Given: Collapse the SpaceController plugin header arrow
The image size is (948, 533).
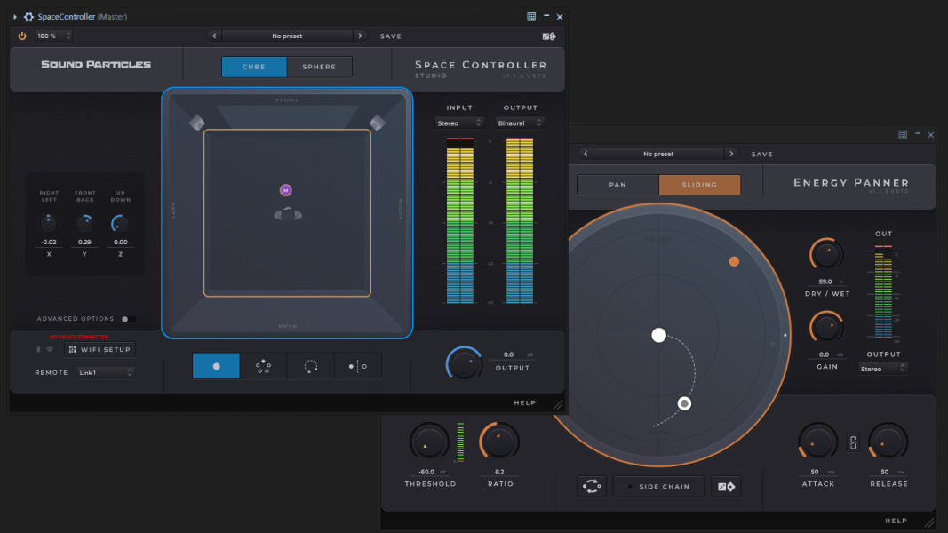Looking at the screenshot, I should (x=15, y=17).
